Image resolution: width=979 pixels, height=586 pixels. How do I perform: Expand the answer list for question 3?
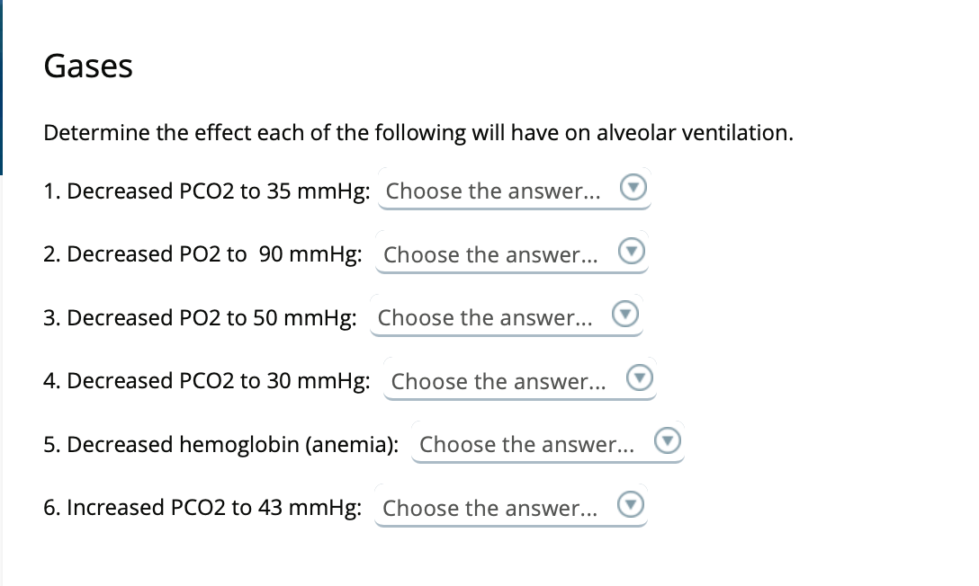pos(507,315)
